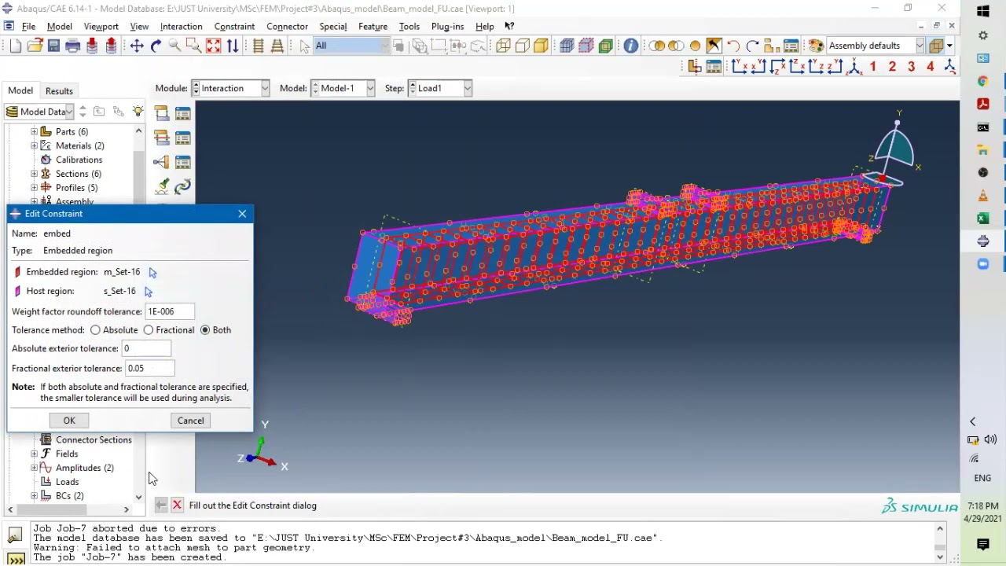Click the Redo arrow icon
This screenshot has height=566, width=1006.
point(752,46)
